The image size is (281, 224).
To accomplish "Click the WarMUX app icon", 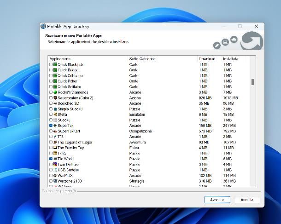I will (55, 176).
